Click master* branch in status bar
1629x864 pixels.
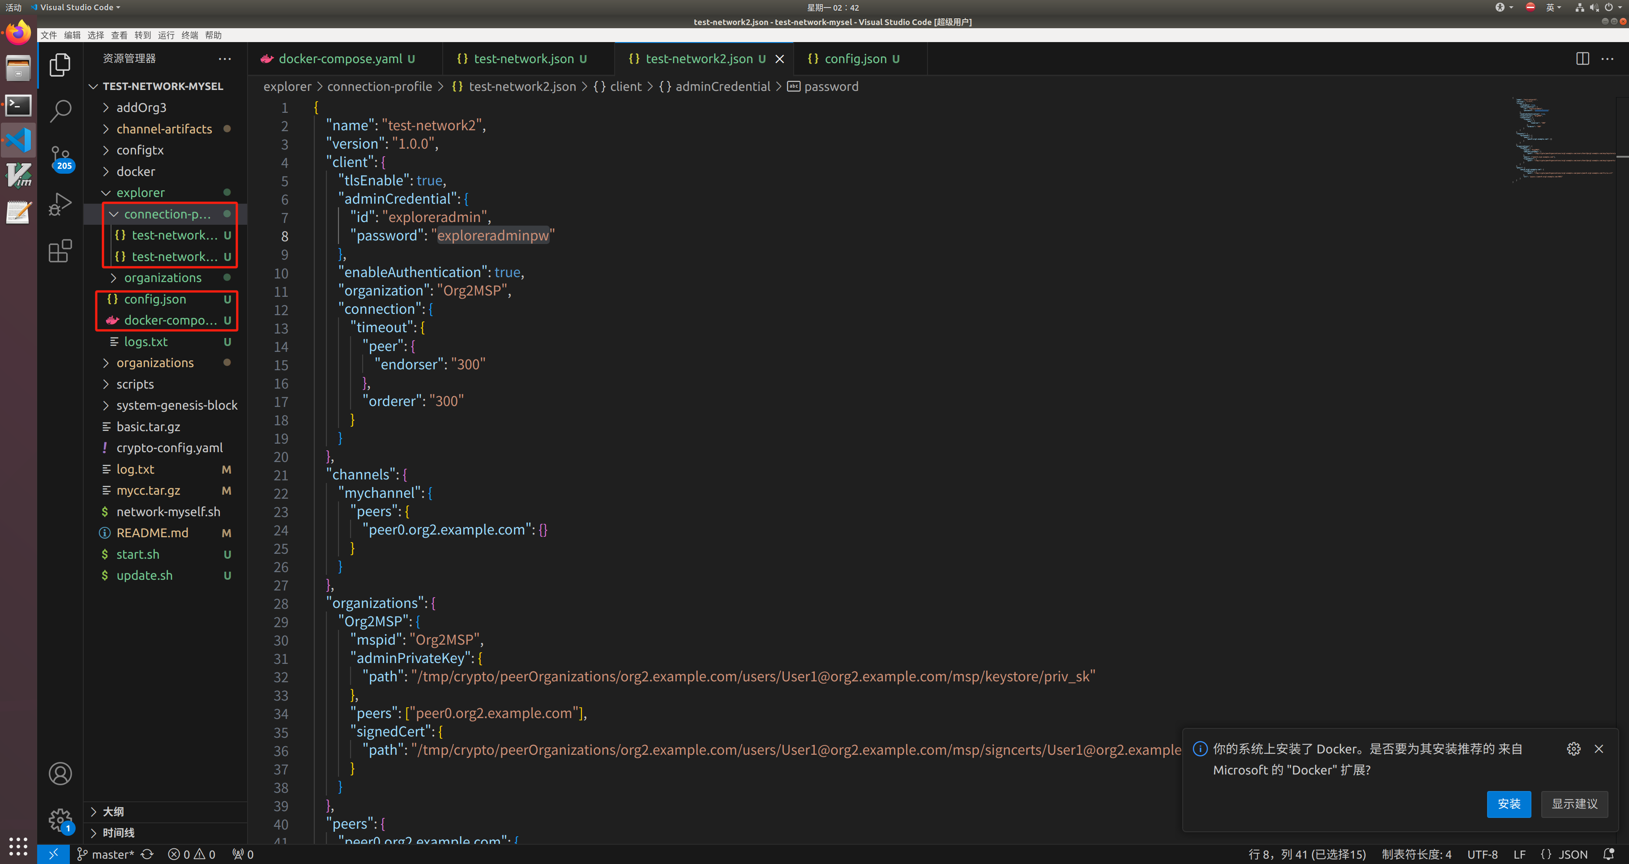[106, 854]
